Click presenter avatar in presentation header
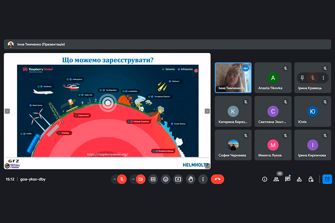Image resolution: width=335 pixels, height=223 pixels. pos(11,44)
